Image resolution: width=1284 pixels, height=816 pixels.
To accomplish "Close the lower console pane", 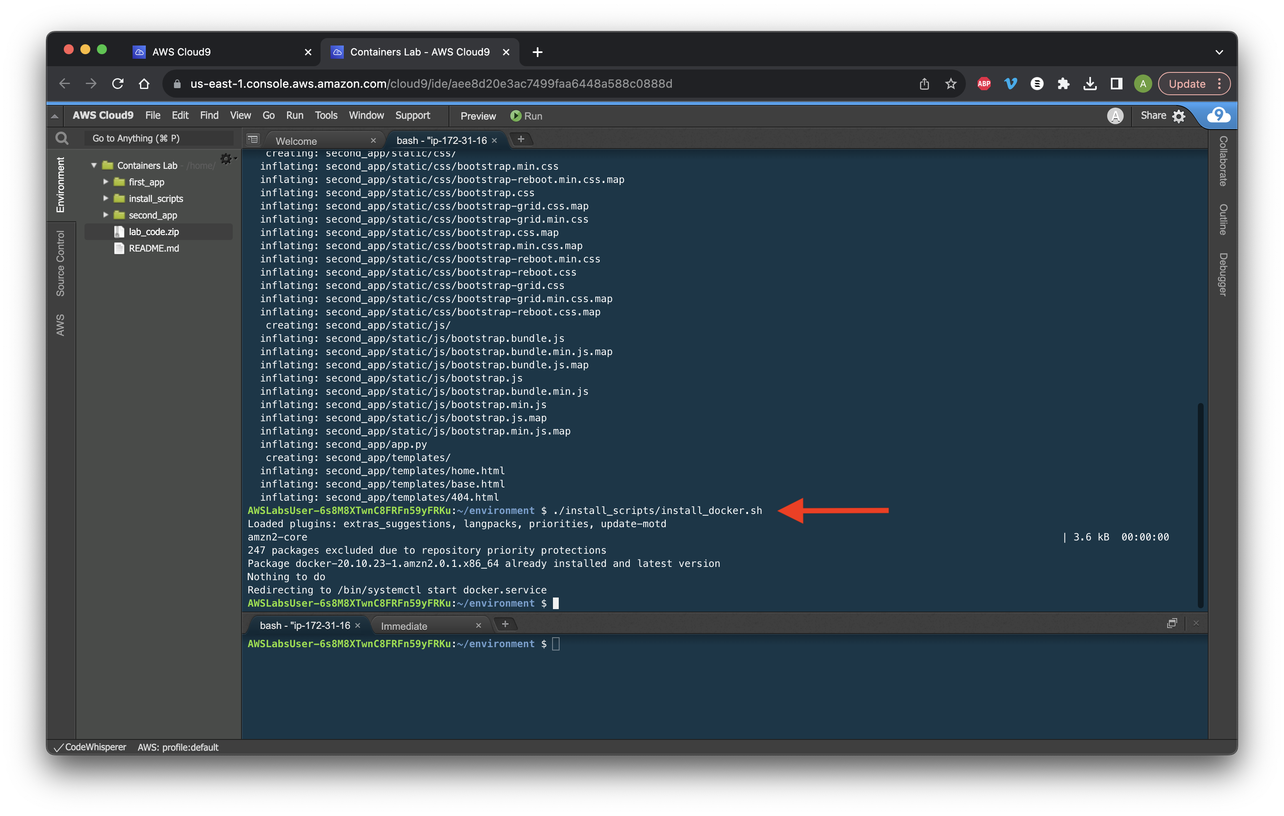I will 1196,623.
